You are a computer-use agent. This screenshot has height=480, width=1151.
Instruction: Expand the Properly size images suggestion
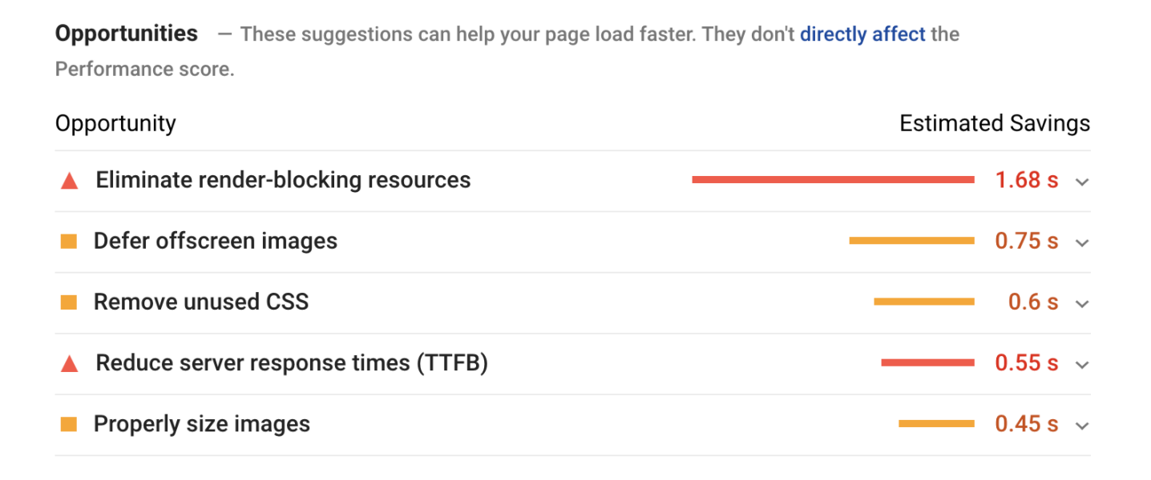click(x=1082, y=426)
